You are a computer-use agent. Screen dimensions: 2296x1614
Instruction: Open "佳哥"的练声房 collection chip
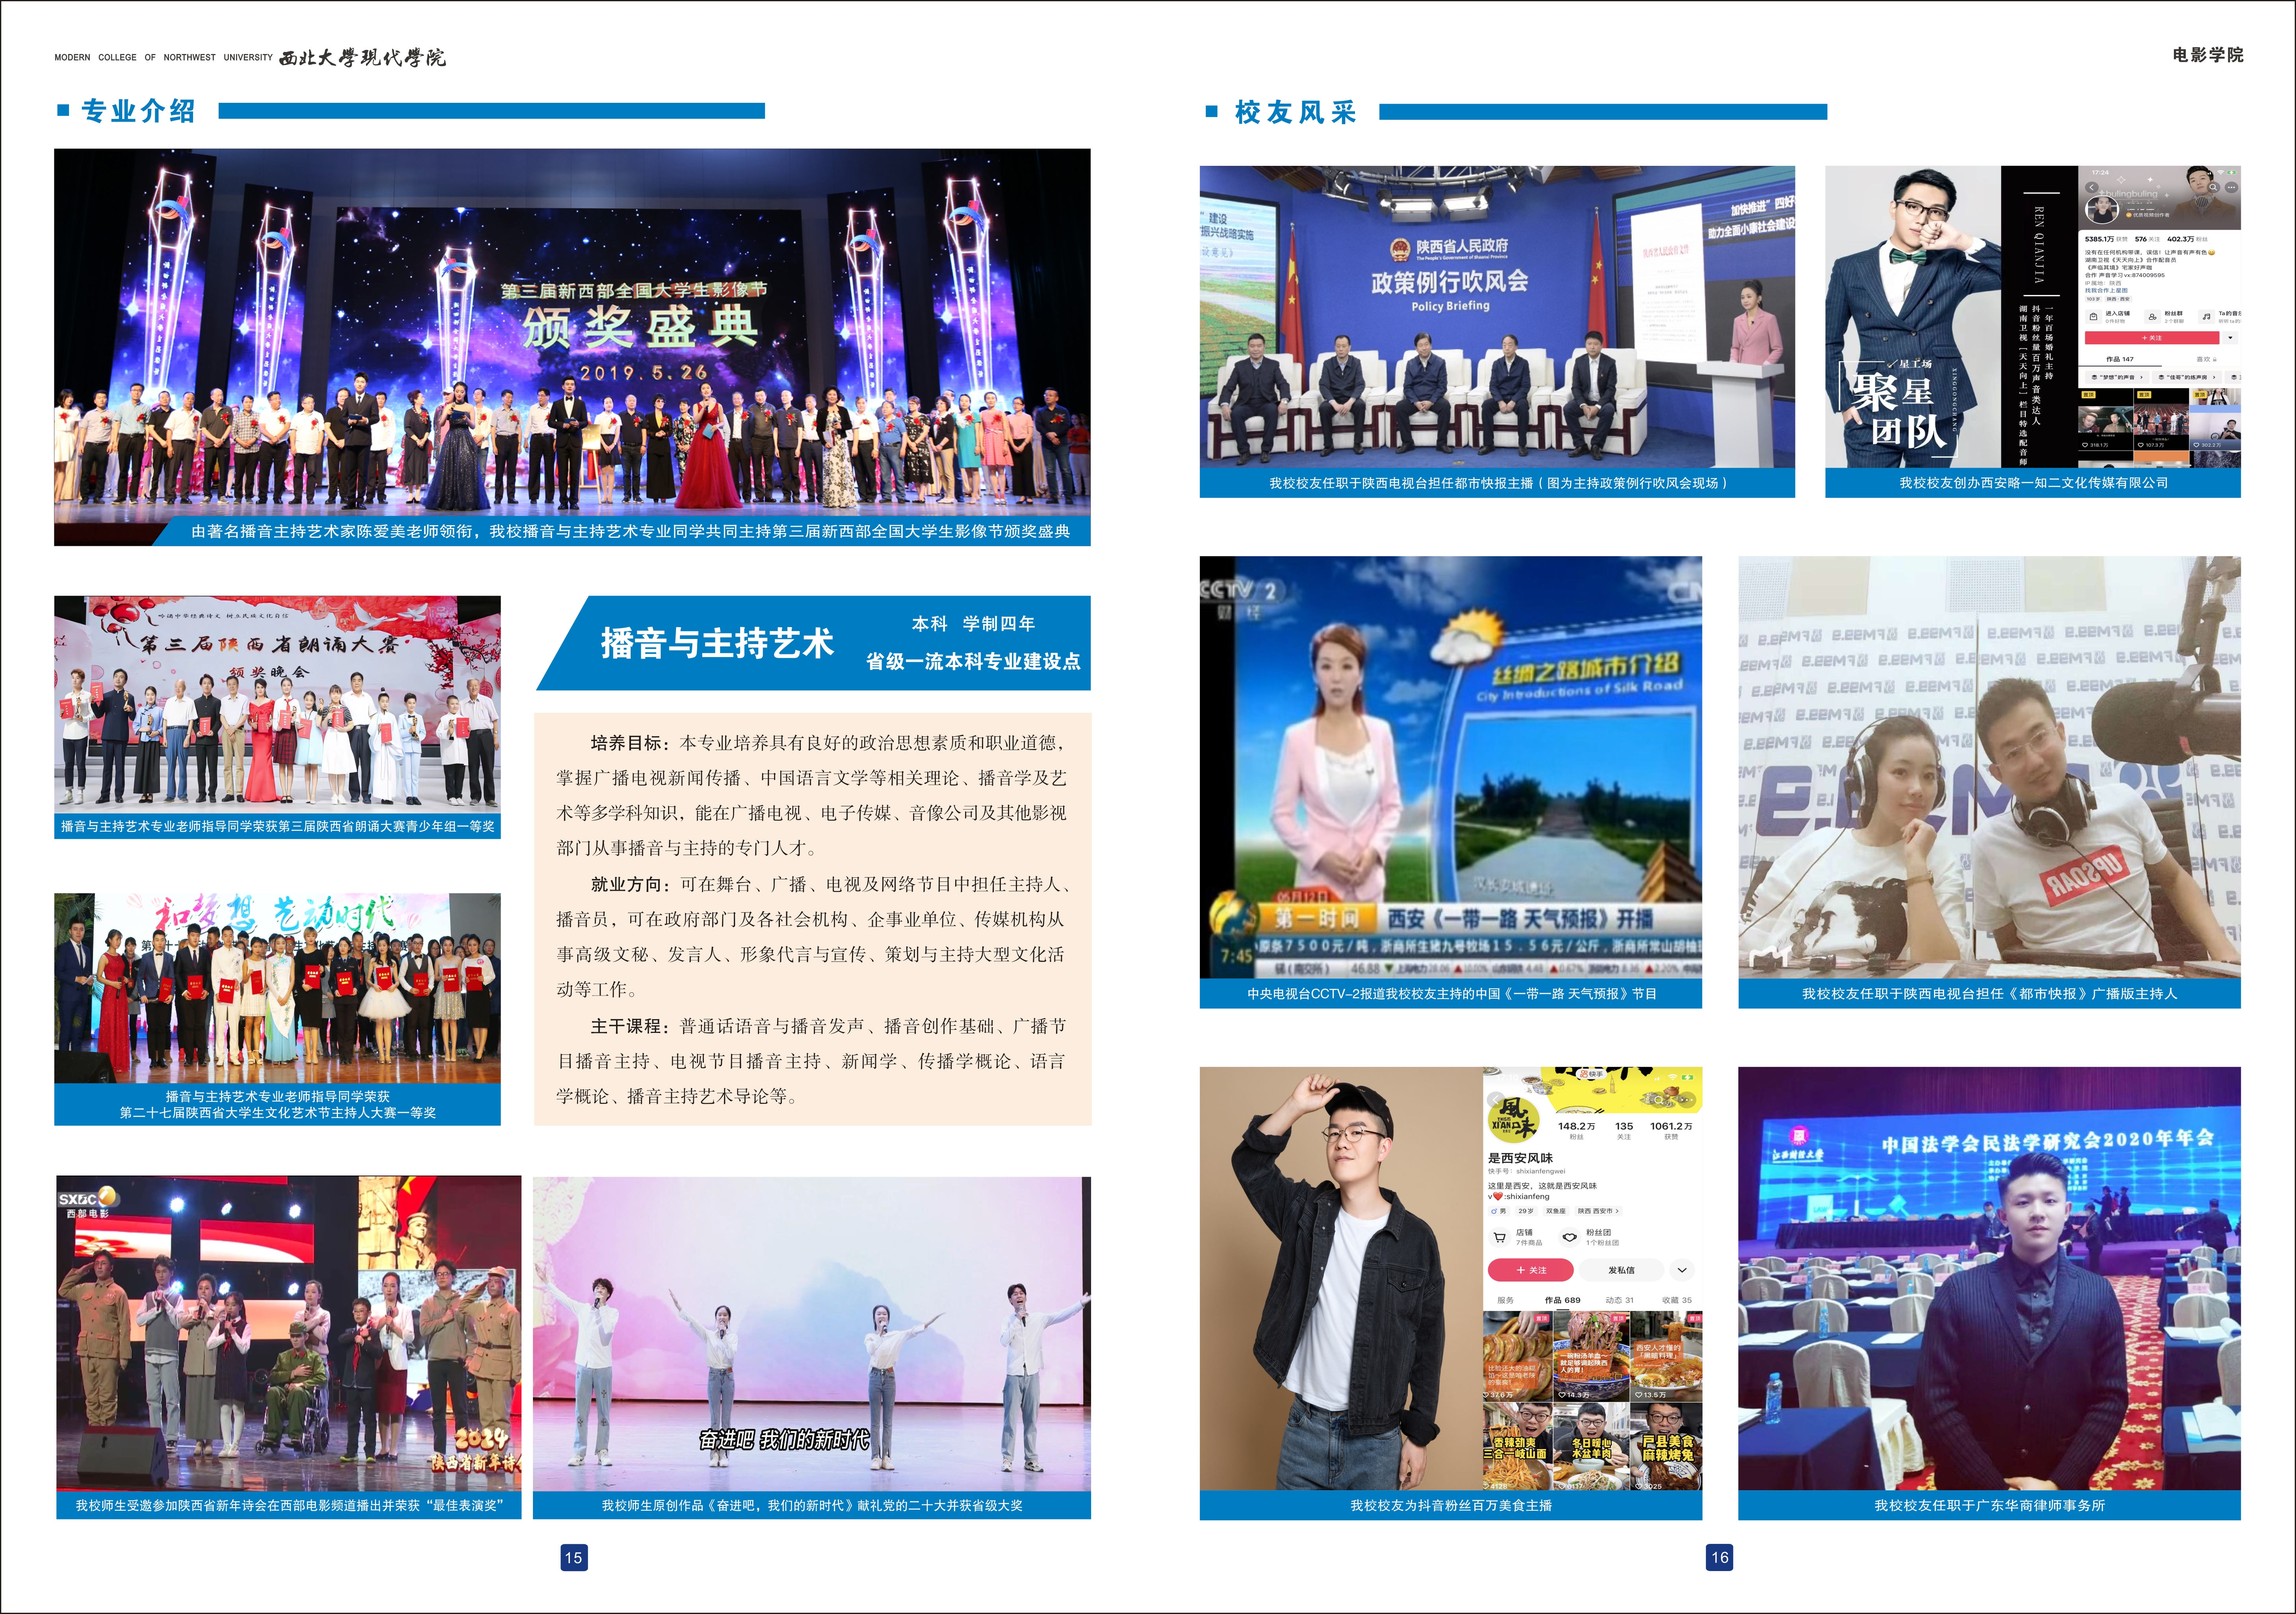tap(2187, 377)
